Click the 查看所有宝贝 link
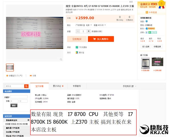The image size is (171, 137). tap(12, 120)
